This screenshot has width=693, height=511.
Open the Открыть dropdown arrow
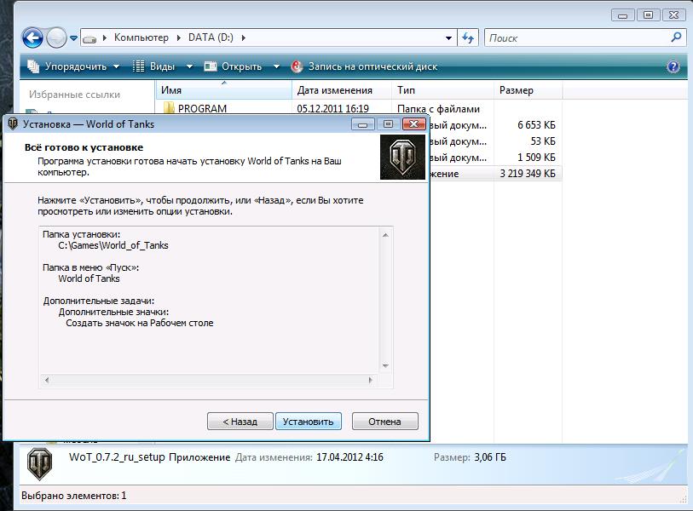click(277, 66)
